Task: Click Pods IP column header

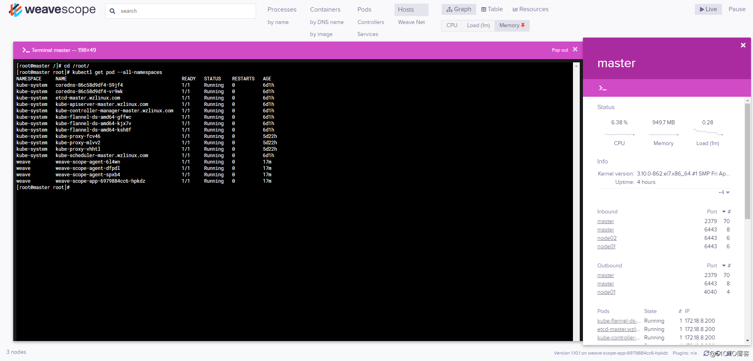Action: click(x=687, y=311)
